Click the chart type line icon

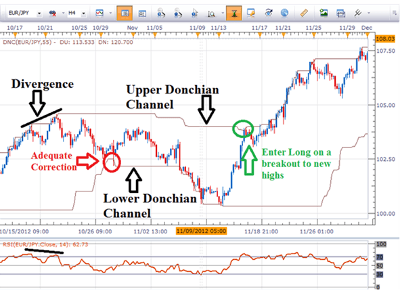99,13
